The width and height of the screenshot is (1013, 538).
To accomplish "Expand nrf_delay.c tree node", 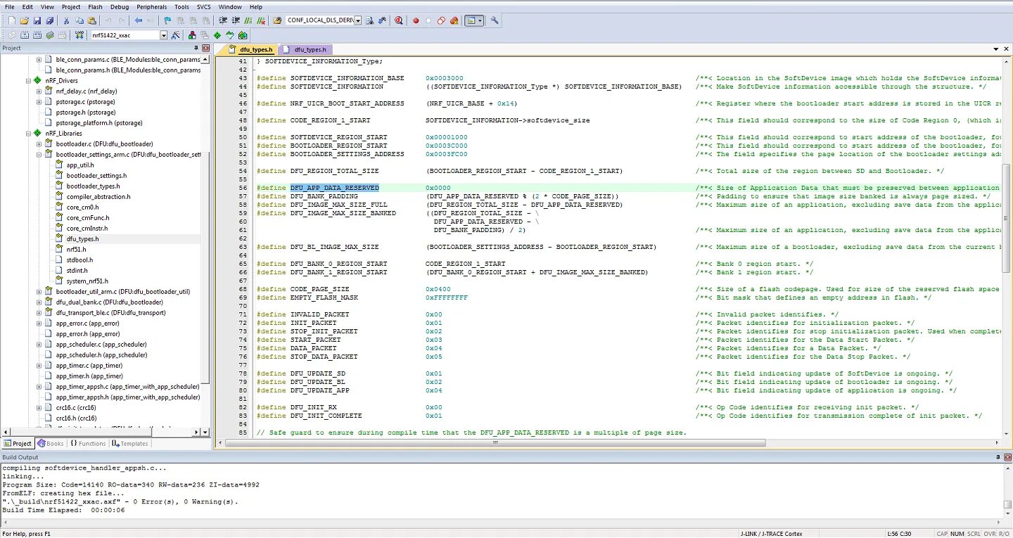I will (39, 91).
